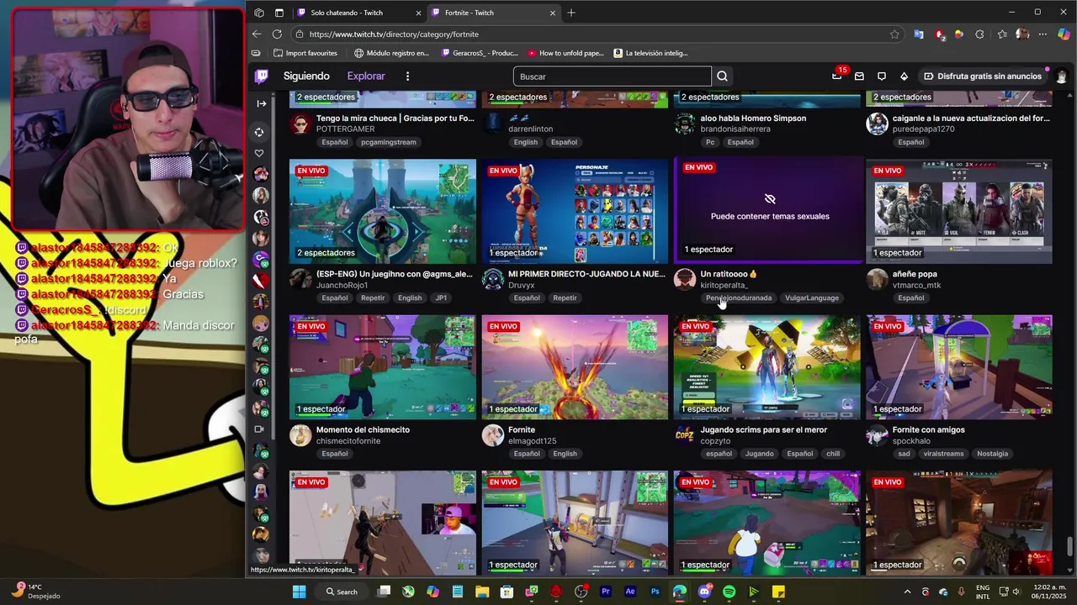Open Spotify from taskbar
The image size is (1077, 605).
point(729,592)
